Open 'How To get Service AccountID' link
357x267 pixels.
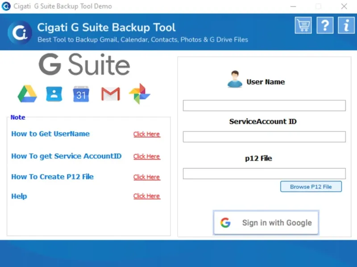tap(146, 157)
